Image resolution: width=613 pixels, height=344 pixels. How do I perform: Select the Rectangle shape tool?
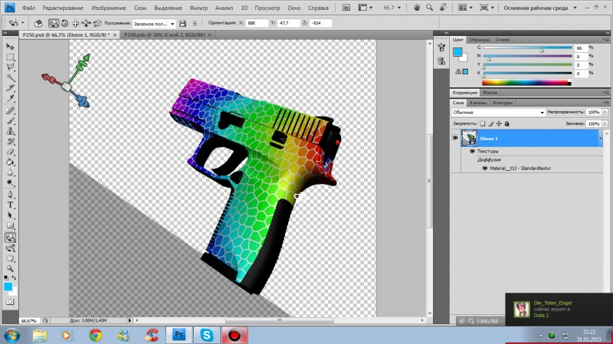pyautogui.click(x=10, y=225)
